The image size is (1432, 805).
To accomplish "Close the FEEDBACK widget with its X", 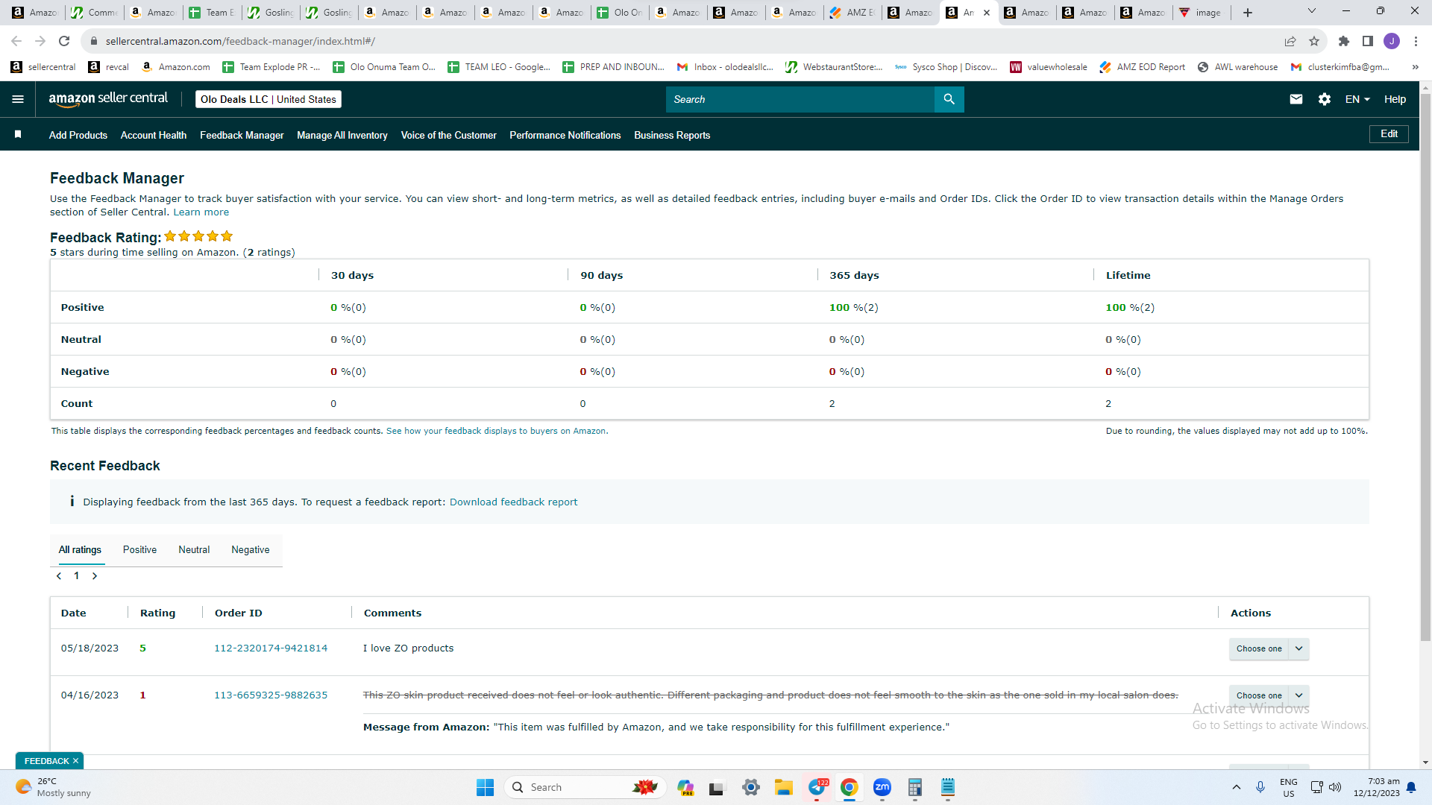I will pos(75,761).
